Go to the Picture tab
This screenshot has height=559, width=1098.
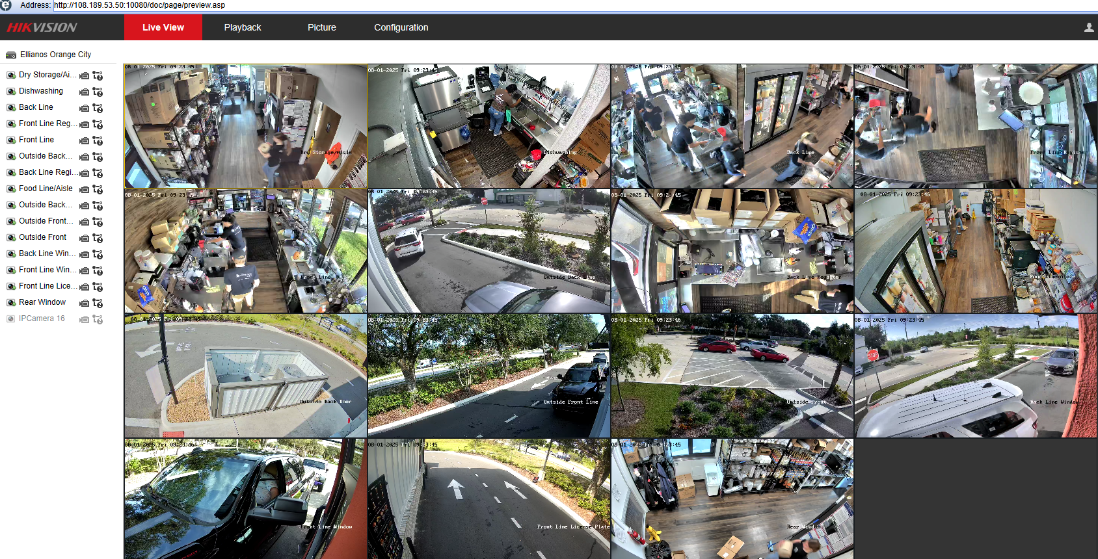321,27
